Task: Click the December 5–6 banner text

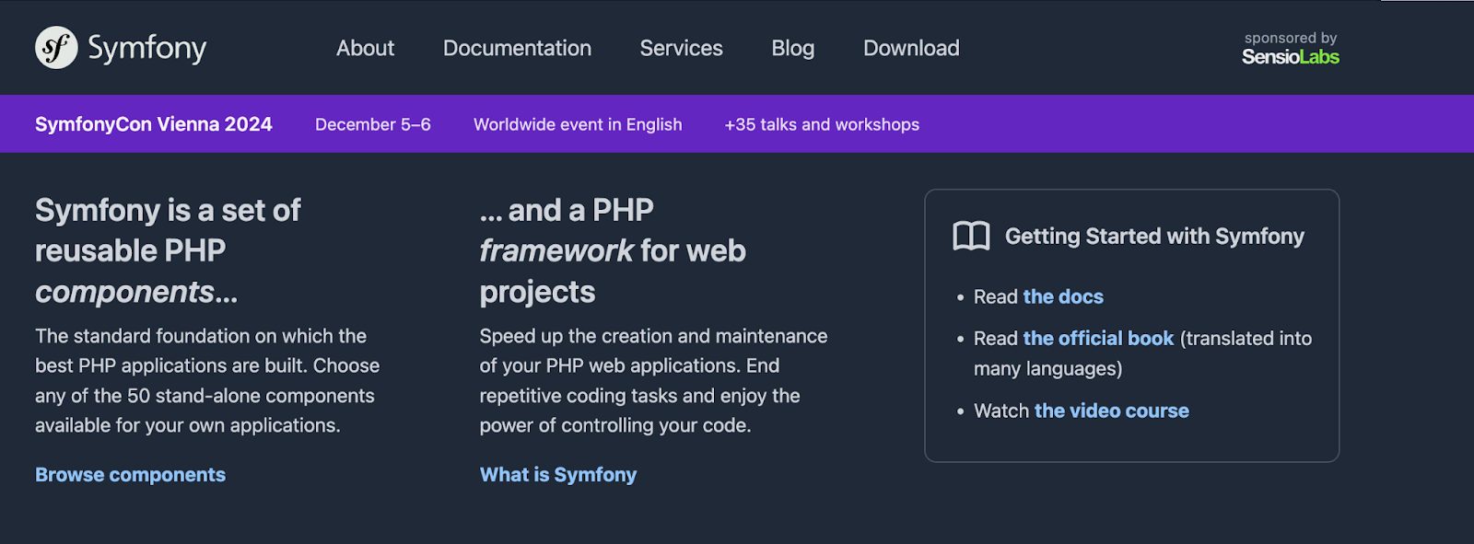Action: pos(373,124)
